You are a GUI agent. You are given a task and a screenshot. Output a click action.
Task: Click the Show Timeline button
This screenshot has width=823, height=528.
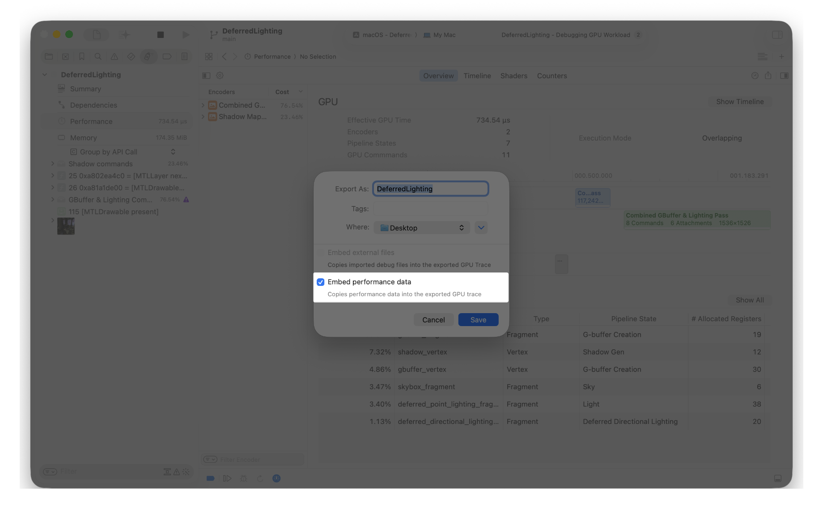[x=740, y=101]
